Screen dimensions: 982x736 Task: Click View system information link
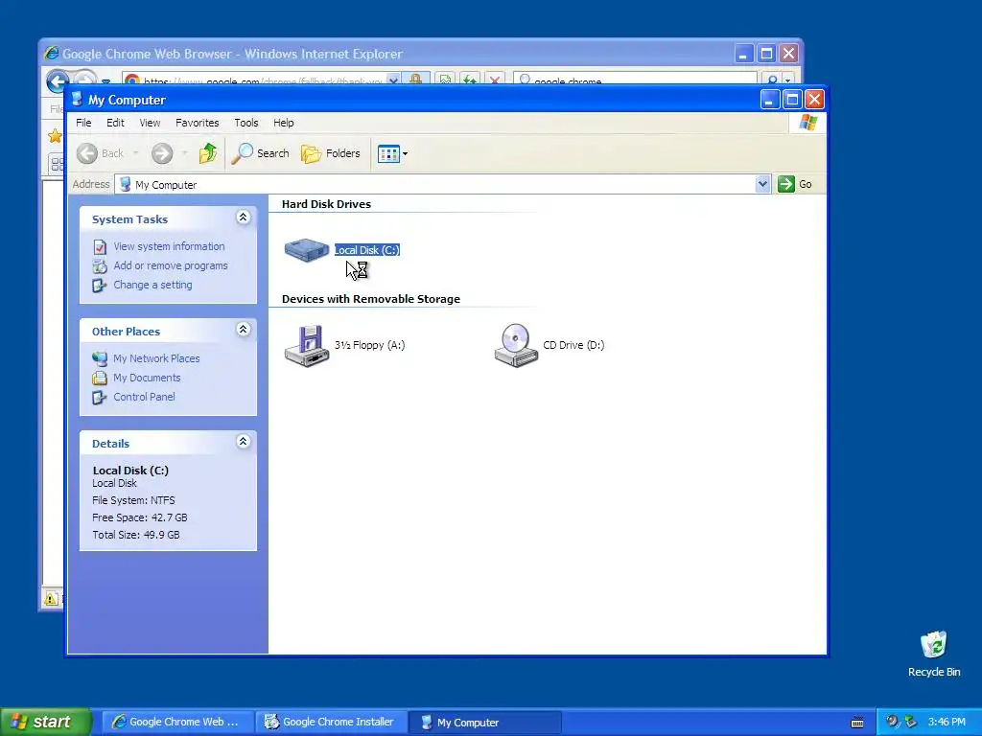(x=169, y=246)
